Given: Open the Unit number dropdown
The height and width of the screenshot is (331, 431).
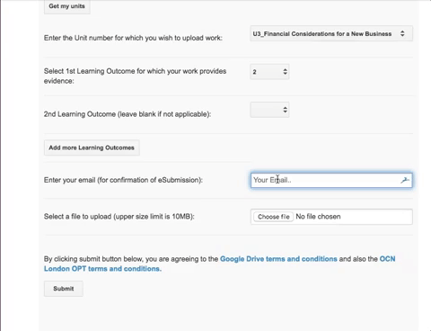Looking at the screenshot, I should [x=331, y=33].
